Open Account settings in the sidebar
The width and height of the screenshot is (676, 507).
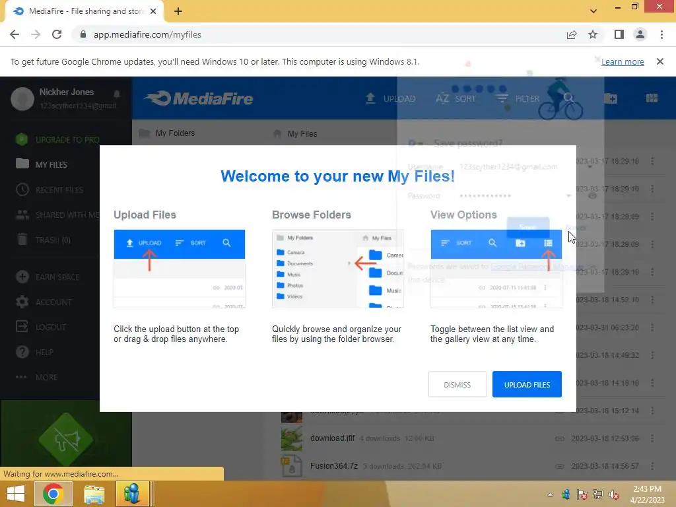click(x=43, y=302)
